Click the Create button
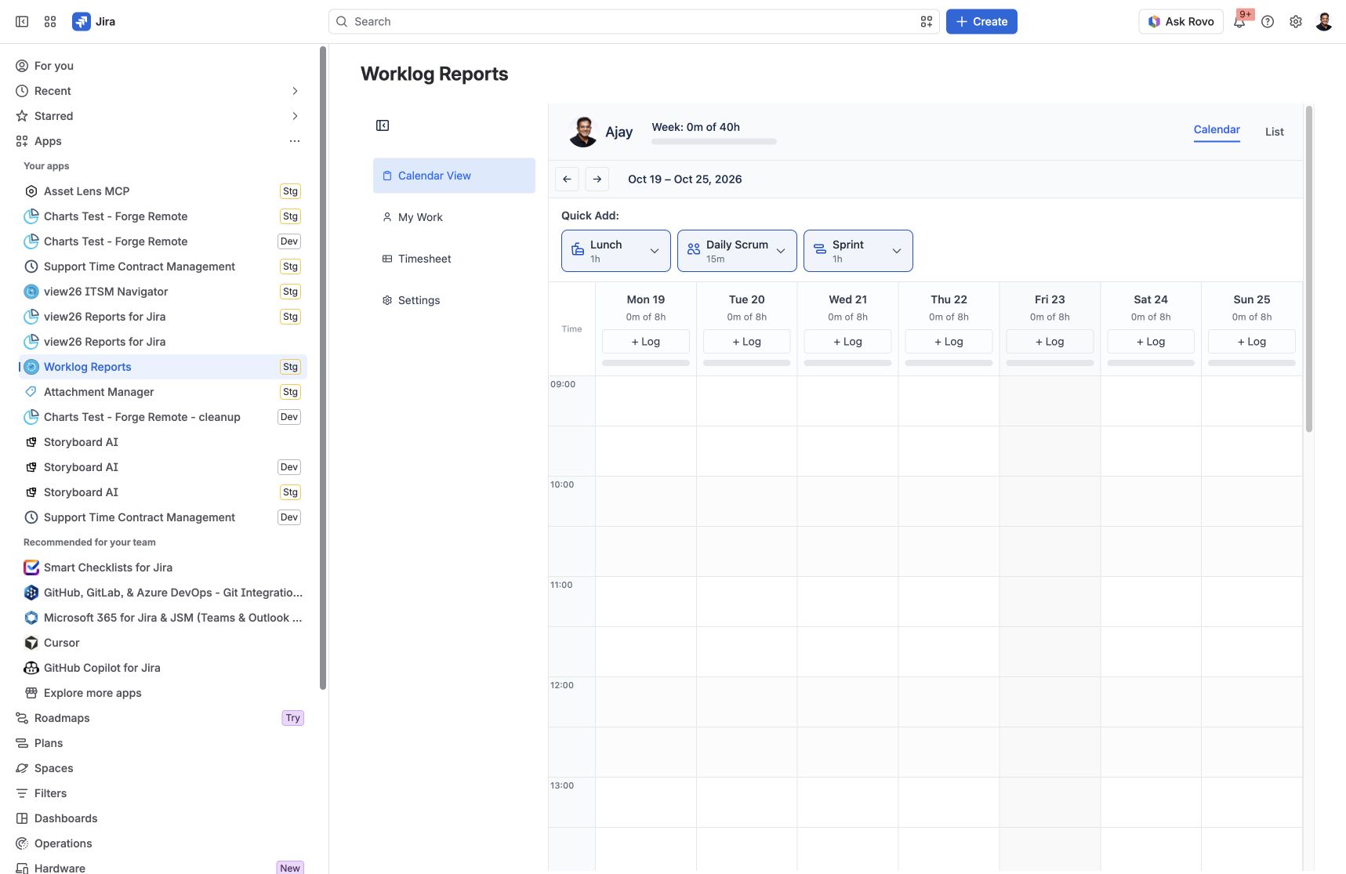The image size is (1346, 874). [981, 22]
